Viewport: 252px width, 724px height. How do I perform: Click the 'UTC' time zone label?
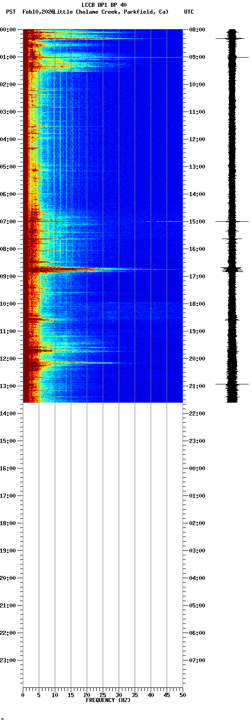[x=189, y=12]
